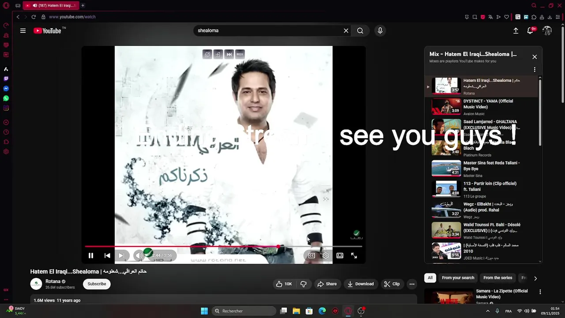Share the video
This screenshot has width=565, height=318.
tap(327, 284)
